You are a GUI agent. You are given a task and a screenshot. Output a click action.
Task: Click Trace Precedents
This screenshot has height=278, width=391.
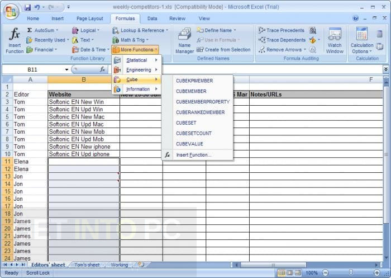[x=282, y=30]
